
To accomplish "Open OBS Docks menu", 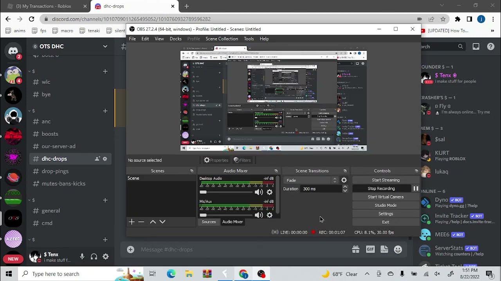I will pyautogui.click(x=175, y=39).
